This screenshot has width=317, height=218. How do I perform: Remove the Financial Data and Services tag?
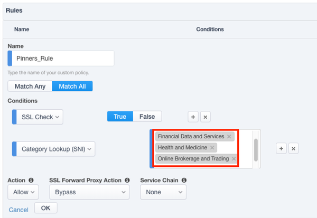[x=229, y=137]
